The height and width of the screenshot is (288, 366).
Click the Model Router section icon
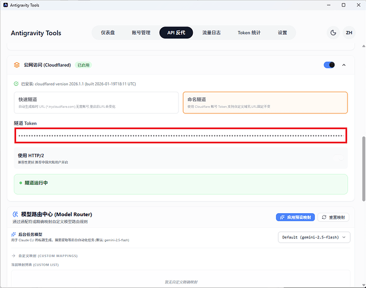pyautogui.click(x=15, y=214)
